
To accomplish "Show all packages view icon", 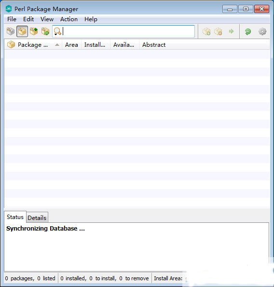I will pos(11,31).
